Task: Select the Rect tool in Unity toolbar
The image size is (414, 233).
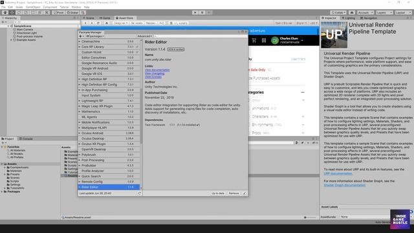Action: pyautogui.click(x=33, y=13)
